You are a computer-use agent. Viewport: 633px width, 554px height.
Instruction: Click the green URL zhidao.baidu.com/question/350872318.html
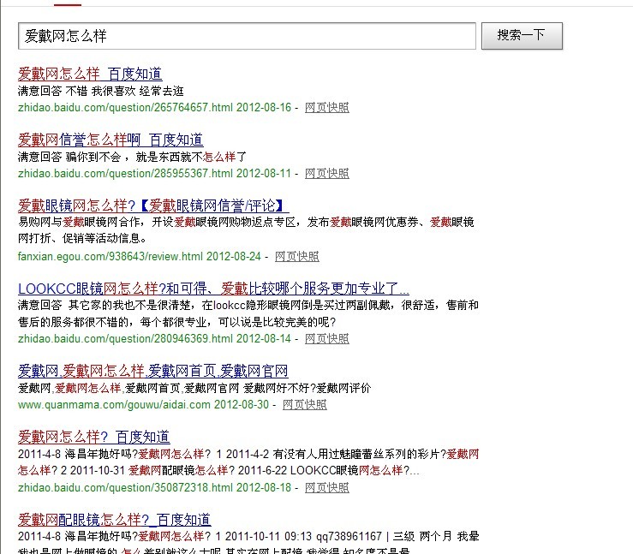coord(125,488)
